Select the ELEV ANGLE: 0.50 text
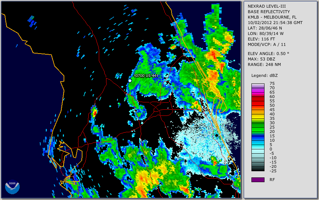 (268, 54)
